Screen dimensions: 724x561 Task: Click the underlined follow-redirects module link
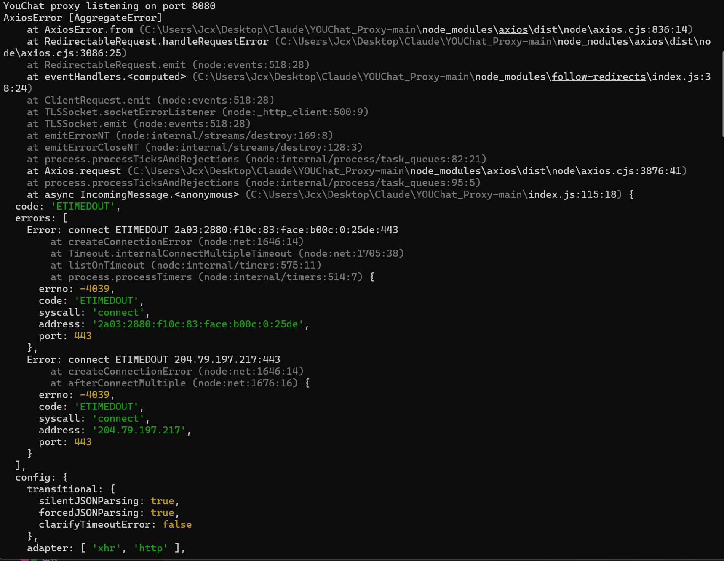[598, 77]
